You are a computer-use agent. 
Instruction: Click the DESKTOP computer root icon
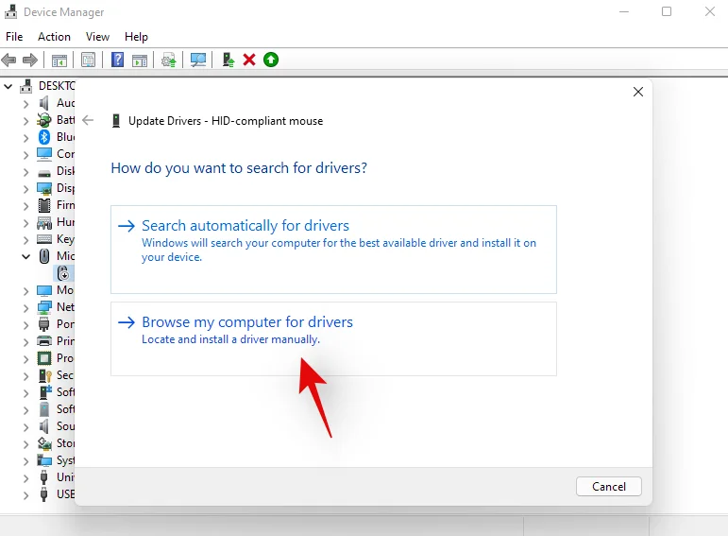click(26, 85)
